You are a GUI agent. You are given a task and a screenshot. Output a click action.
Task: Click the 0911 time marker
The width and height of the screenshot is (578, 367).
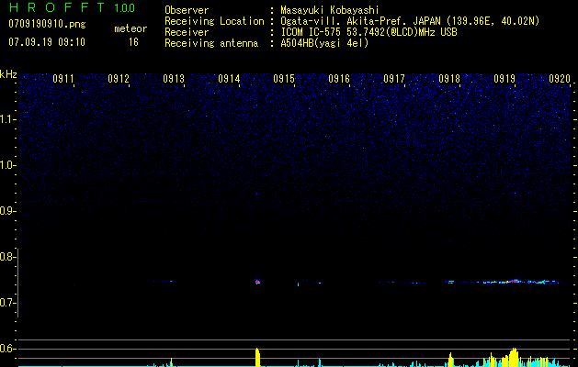(x=63, y=79)
